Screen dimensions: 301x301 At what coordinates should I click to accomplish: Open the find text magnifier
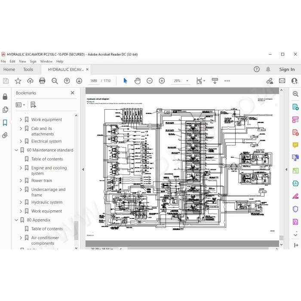pyautogui.click(x=55, y=81)
